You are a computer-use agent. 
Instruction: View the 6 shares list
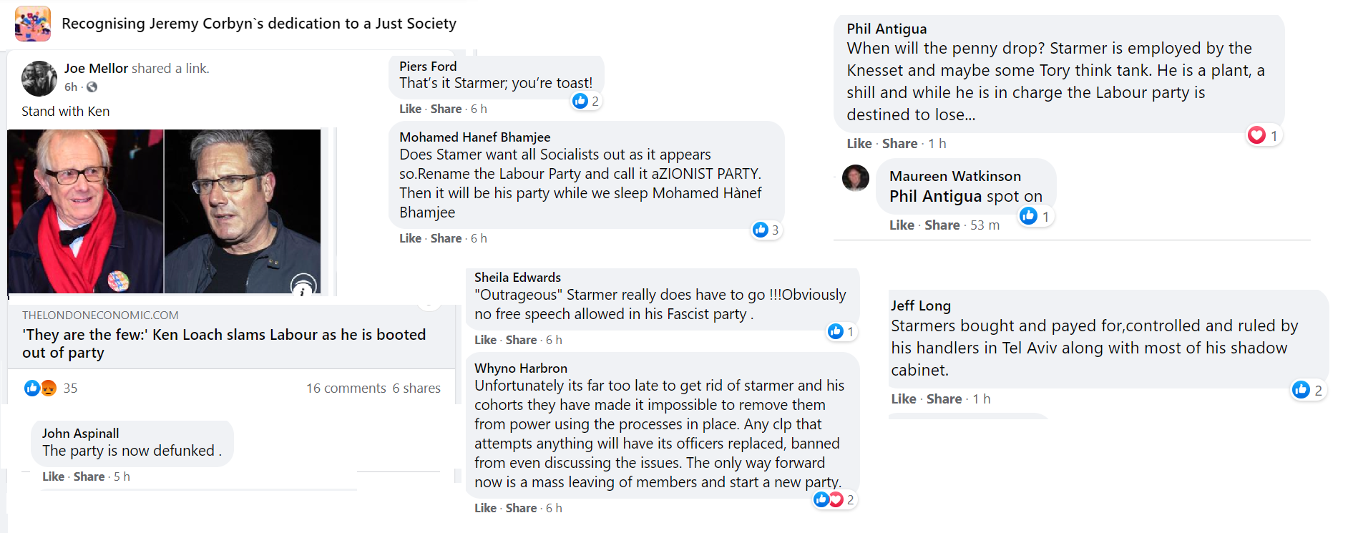coord(416,388)
